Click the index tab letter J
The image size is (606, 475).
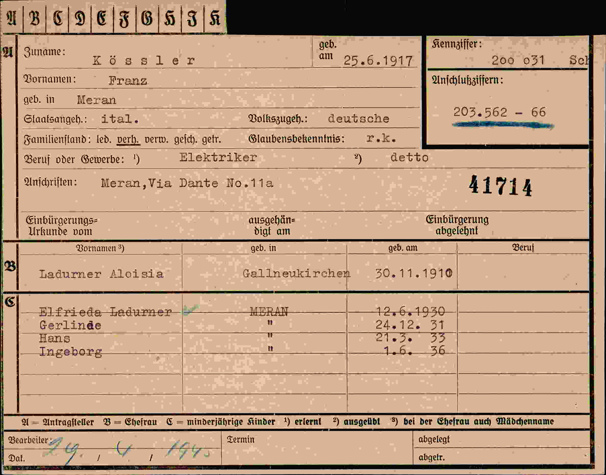point(192,19)
